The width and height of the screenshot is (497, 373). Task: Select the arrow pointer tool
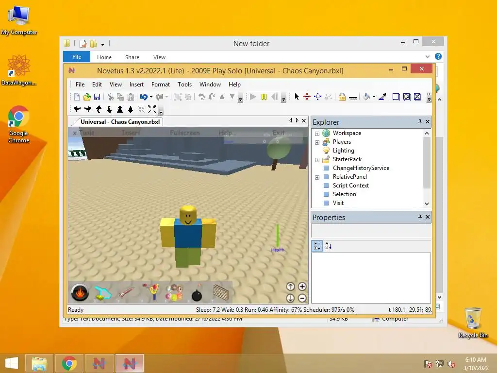297,97
